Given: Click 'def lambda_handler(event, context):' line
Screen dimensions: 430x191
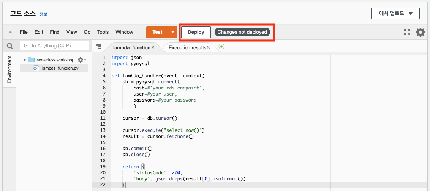Looking at the screenshot, I should (160, 76).
